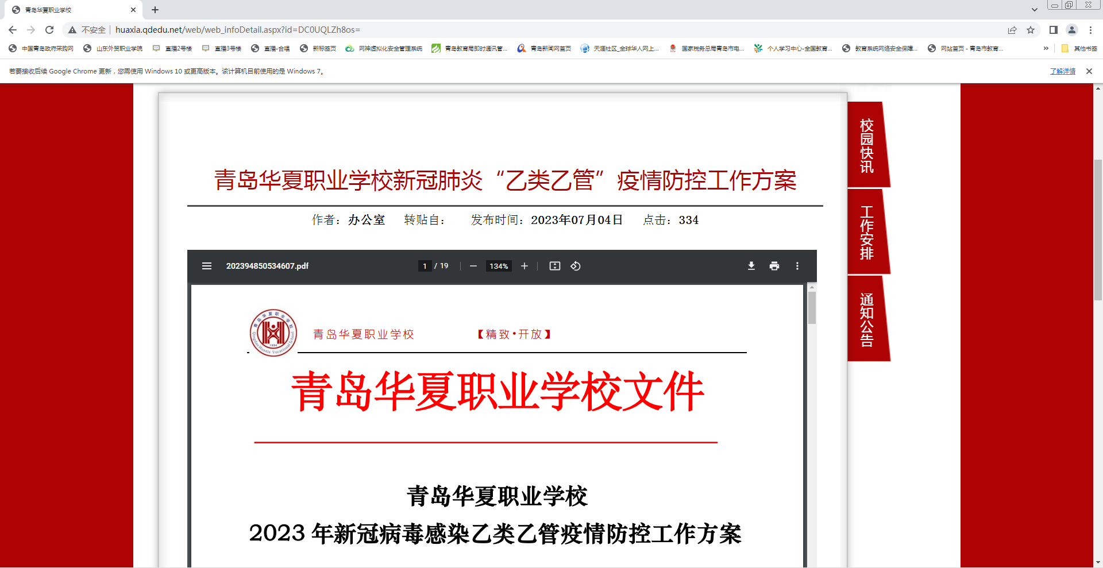Open the 通知公告 side tab
This screenshot has height=568, width=1103.
867,319
